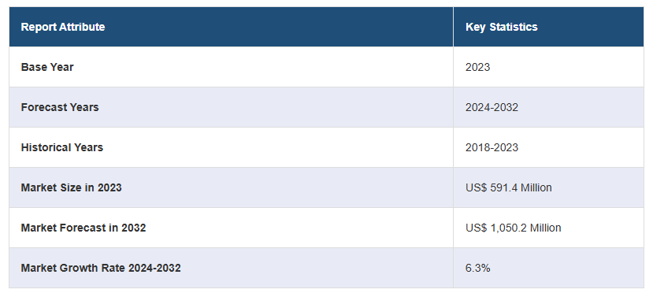Select the Forecast Years label cell
Screen dimensions: 653x293
(231, 107)
